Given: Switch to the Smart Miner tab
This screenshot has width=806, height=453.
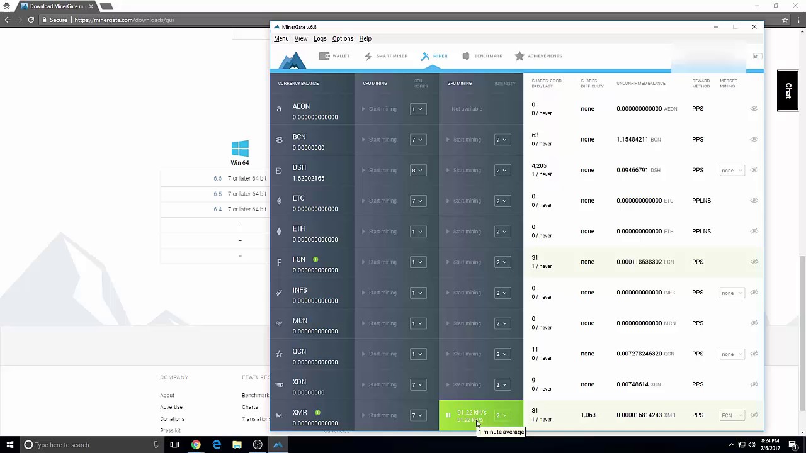Looking at the screenshot, I should tap(386, 56).
